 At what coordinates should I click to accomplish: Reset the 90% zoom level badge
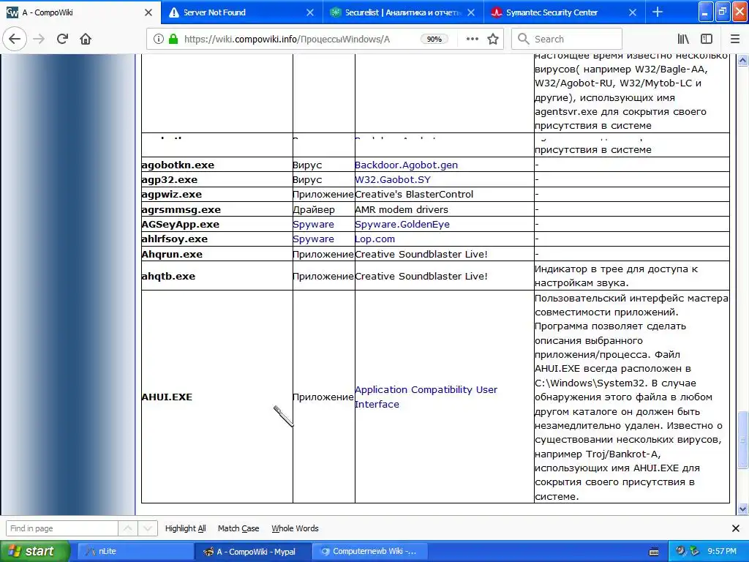tap(434, 40)
